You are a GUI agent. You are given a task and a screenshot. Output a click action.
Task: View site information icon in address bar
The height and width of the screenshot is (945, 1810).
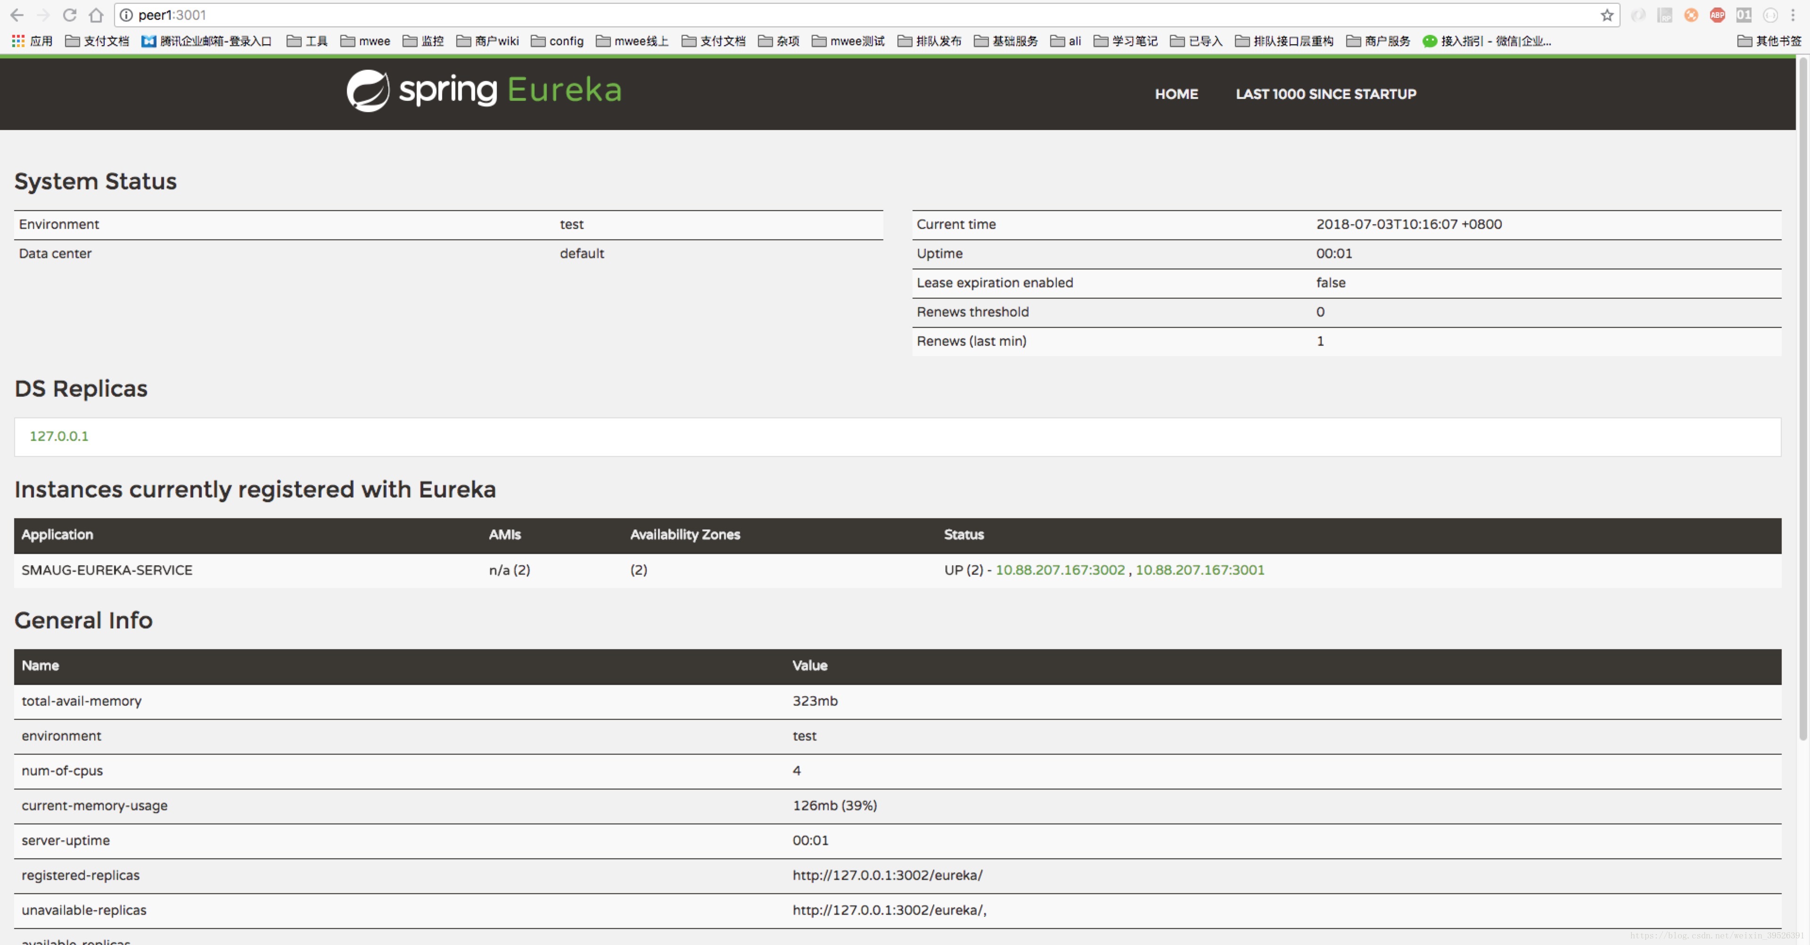[126, 15]
